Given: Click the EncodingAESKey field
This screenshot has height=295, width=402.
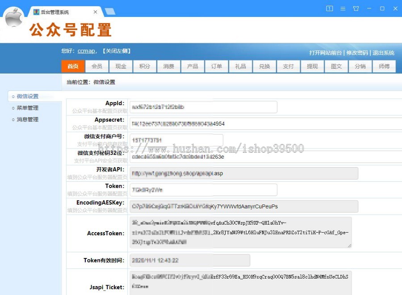Looking at the screenshot, I should (244, 206).
